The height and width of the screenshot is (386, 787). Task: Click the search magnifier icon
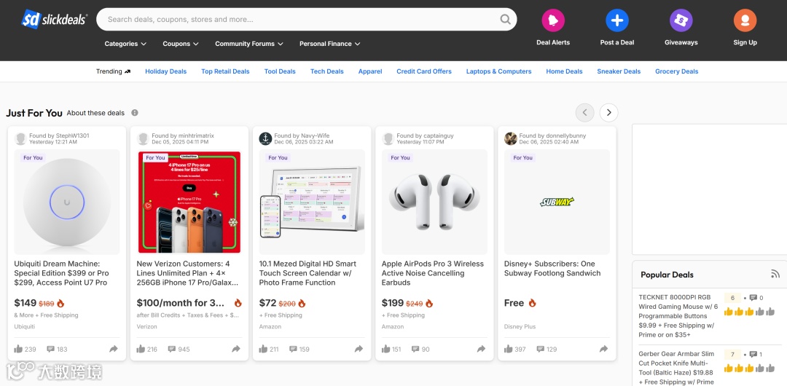[505, 20]
